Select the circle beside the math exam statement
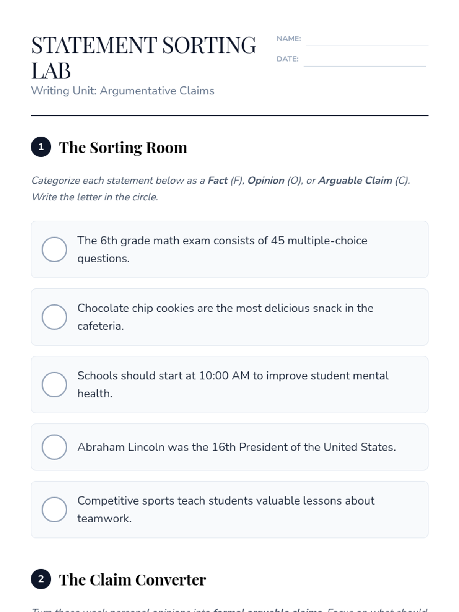 (54, 249)
